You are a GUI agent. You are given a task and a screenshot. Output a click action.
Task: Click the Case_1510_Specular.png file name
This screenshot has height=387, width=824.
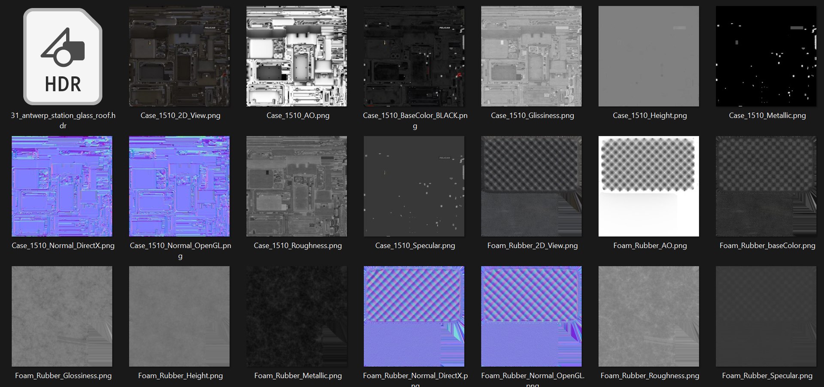point(415,245)
